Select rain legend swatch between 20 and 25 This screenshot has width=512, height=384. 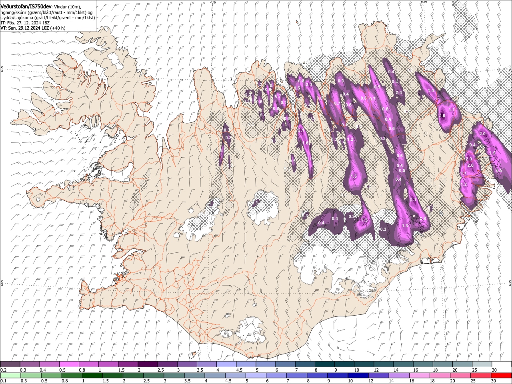click(x=460, y=375)
